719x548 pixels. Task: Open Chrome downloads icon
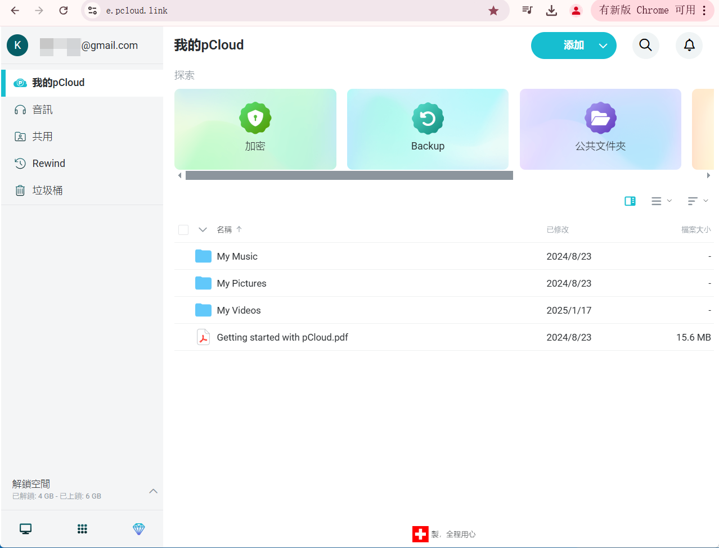point(551,11)
